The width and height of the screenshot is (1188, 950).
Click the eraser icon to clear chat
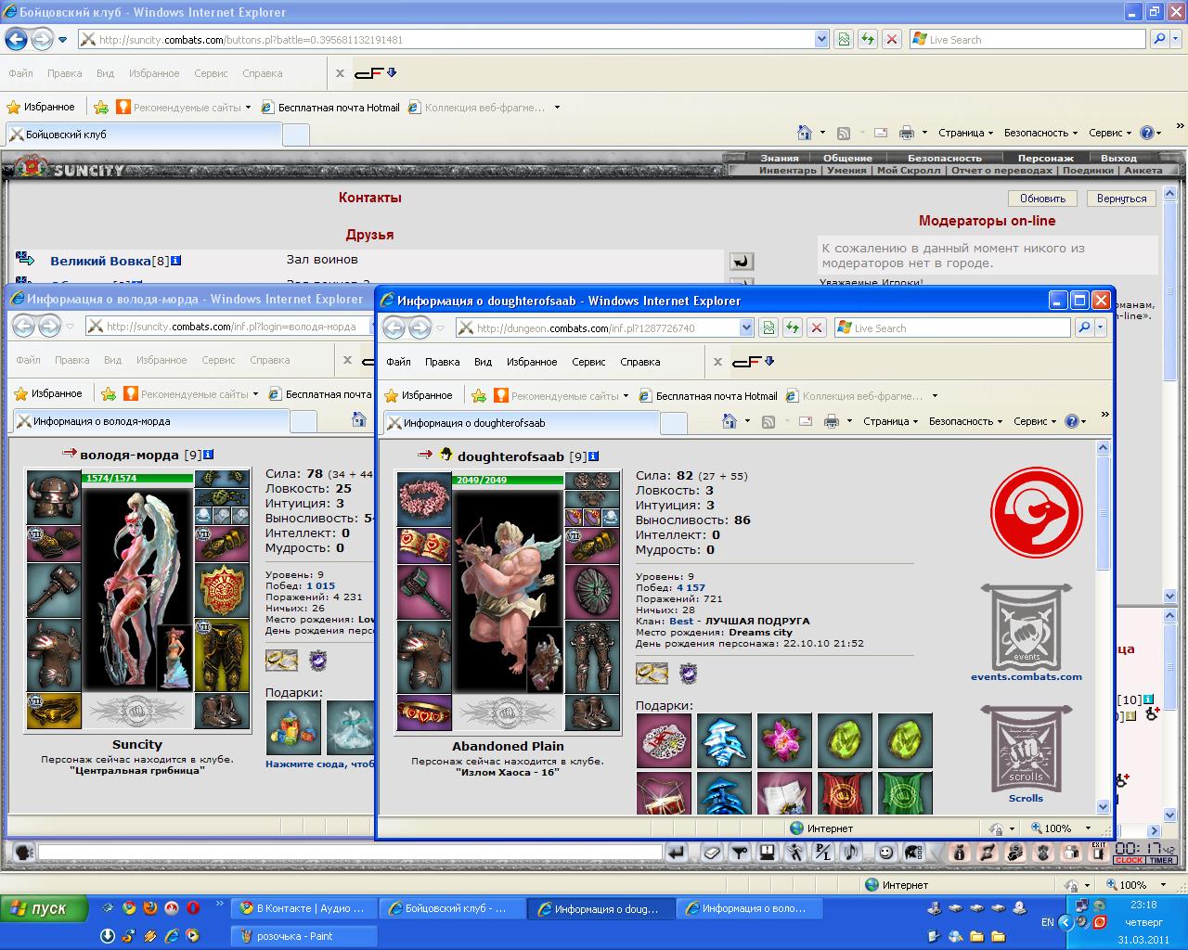pyautogui.click(x=712, y=852)
